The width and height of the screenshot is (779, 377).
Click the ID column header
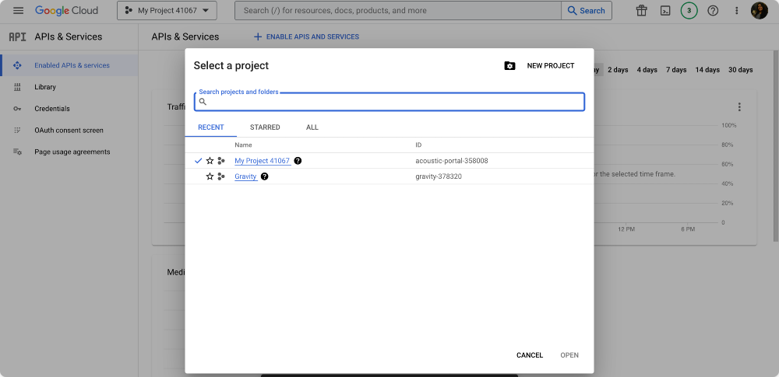[418, 145]
